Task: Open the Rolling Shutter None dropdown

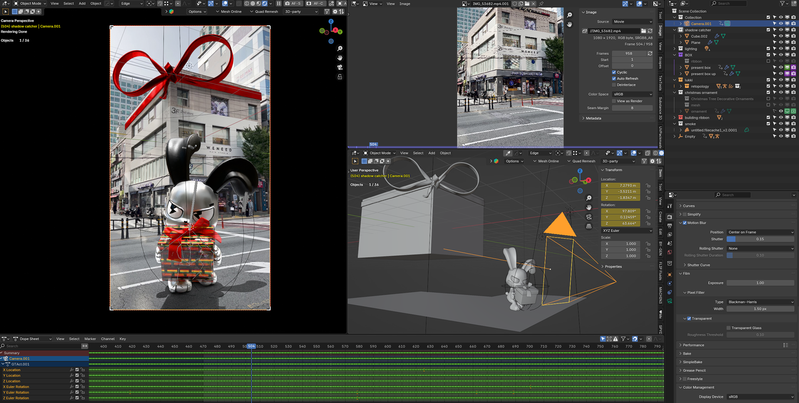Action: tap(761, 248)
